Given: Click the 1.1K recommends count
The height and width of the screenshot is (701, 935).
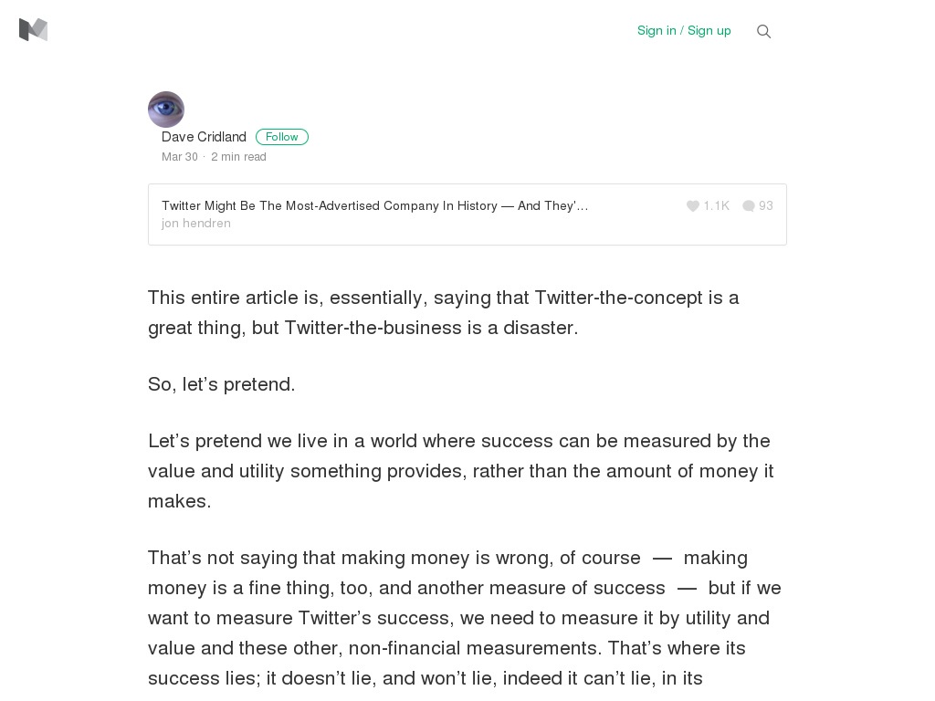Looking at the screenshot, I should [716, 205].
